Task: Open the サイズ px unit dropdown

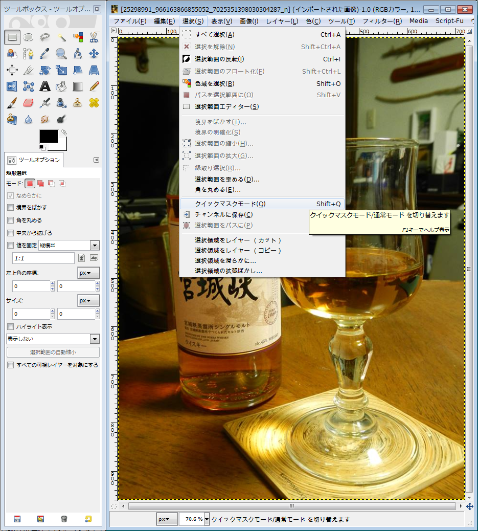Action: [88, 300]
